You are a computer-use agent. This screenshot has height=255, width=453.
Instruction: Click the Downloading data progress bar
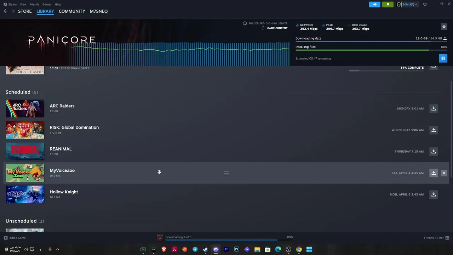(371, 42)
